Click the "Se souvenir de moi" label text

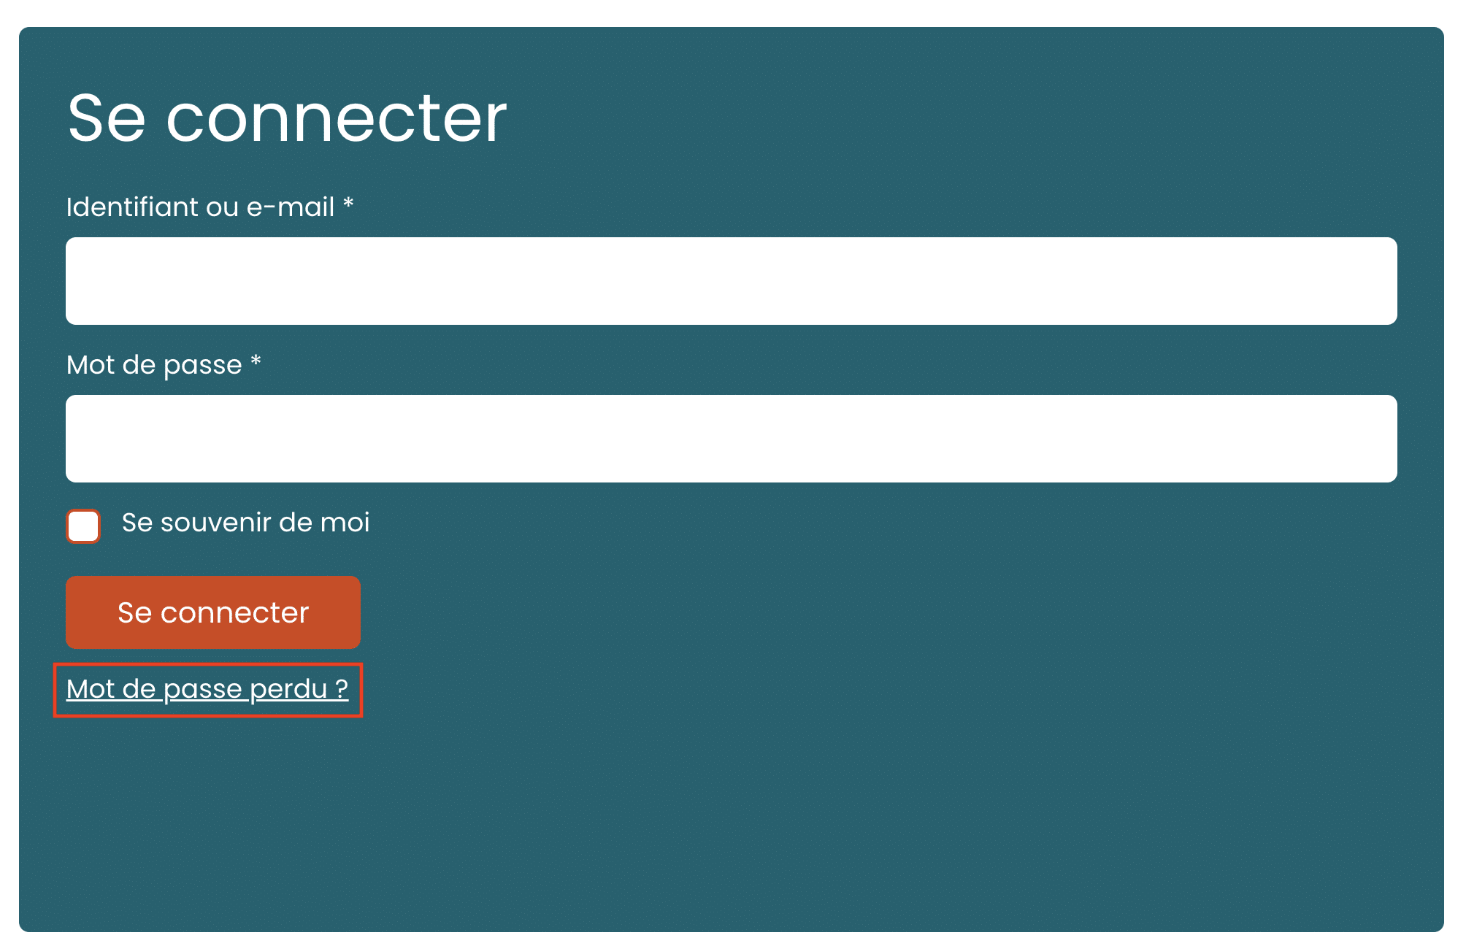(x=245, y=523)
